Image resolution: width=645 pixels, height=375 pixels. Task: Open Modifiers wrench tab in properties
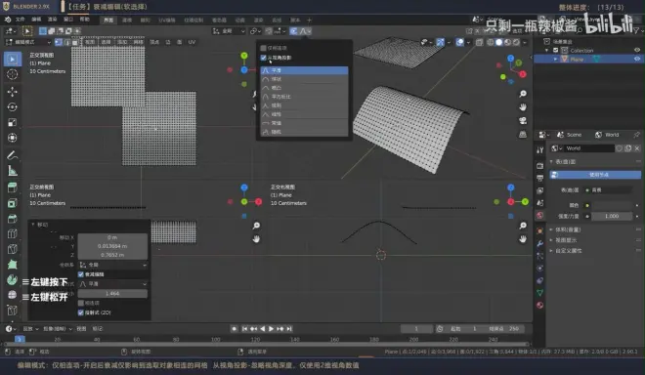[x=540, y=243]
